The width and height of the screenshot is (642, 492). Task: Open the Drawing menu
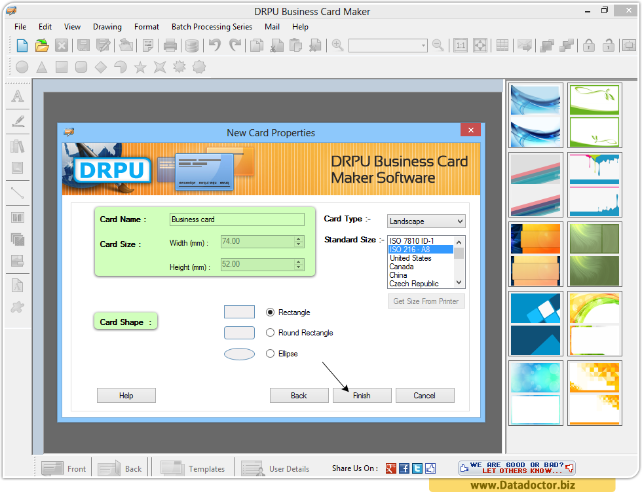pos(107,27)
